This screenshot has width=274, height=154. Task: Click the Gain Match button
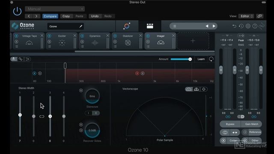point(251,124)
